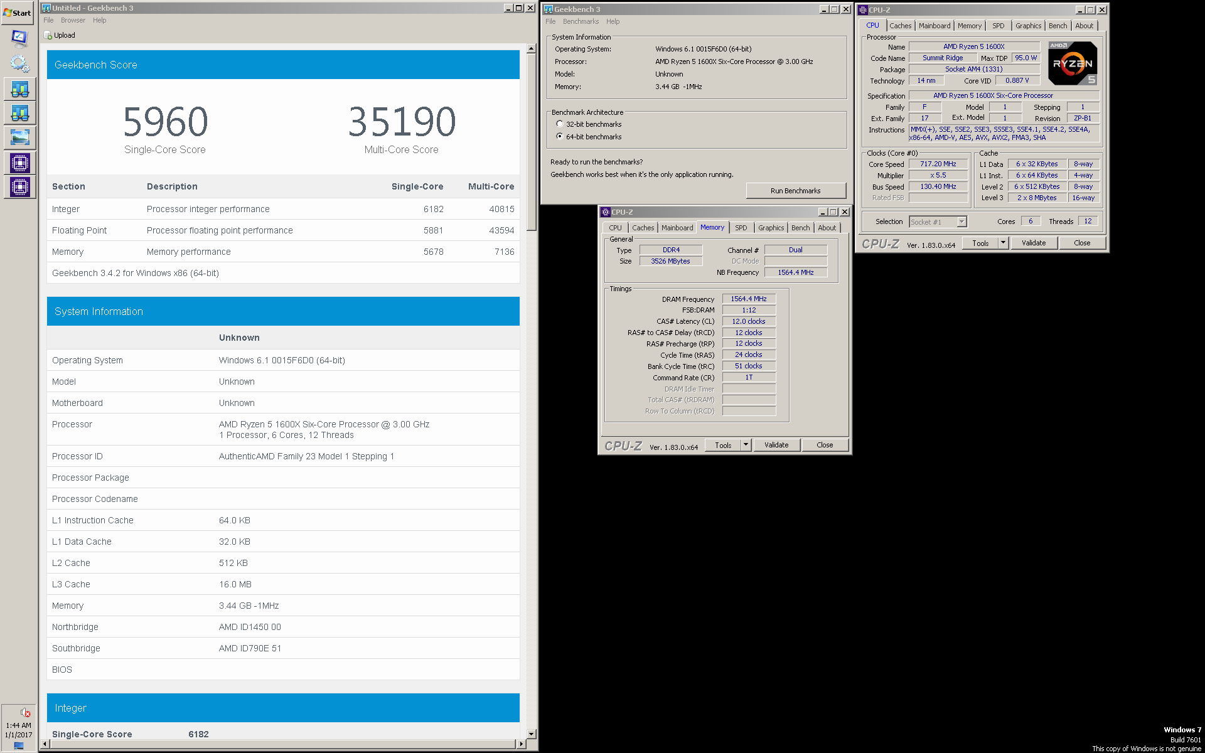Image resolution: width=1205 pixels, height=753 pixels.
Task: Click the system clock showing 1:44 AM
Action: tap(19, 725)
